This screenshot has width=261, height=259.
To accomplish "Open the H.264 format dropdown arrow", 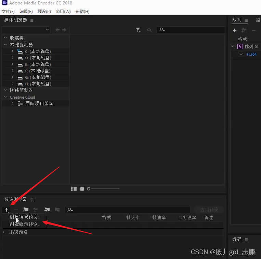I will (241, 54).
